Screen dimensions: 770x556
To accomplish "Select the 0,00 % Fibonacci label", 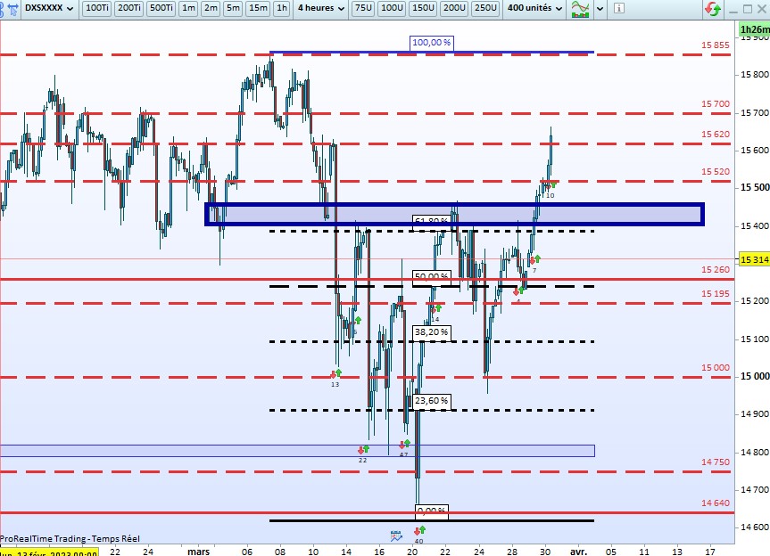I will [x=431, y=511].
